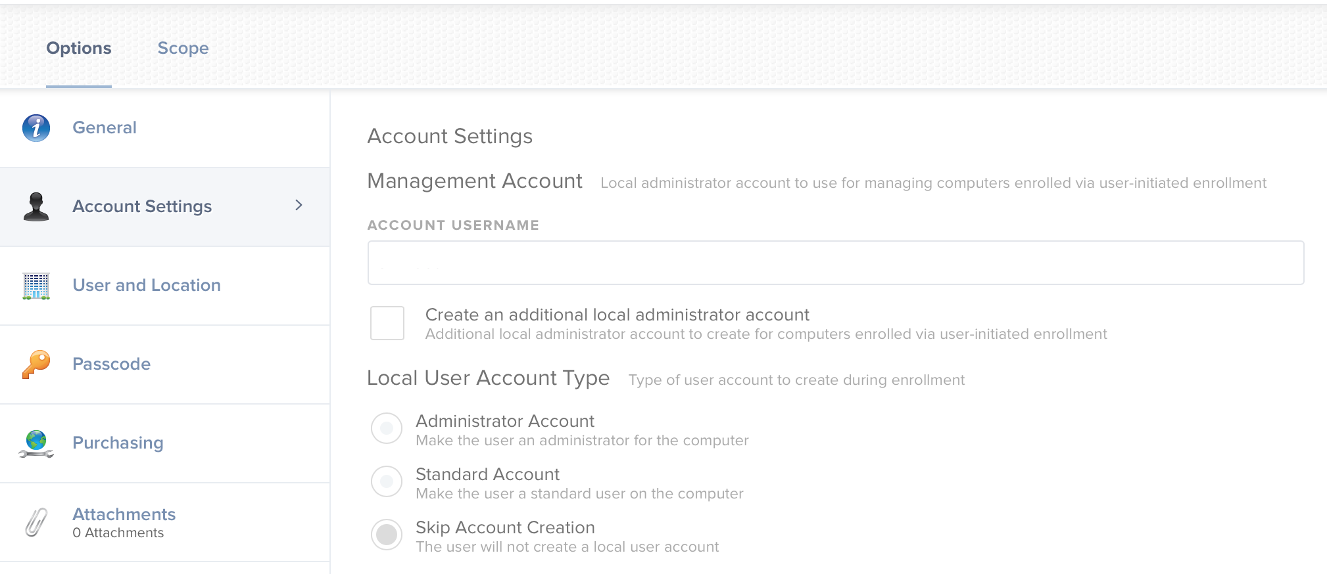Click the Purchasing globe and wrench icon

36,444
